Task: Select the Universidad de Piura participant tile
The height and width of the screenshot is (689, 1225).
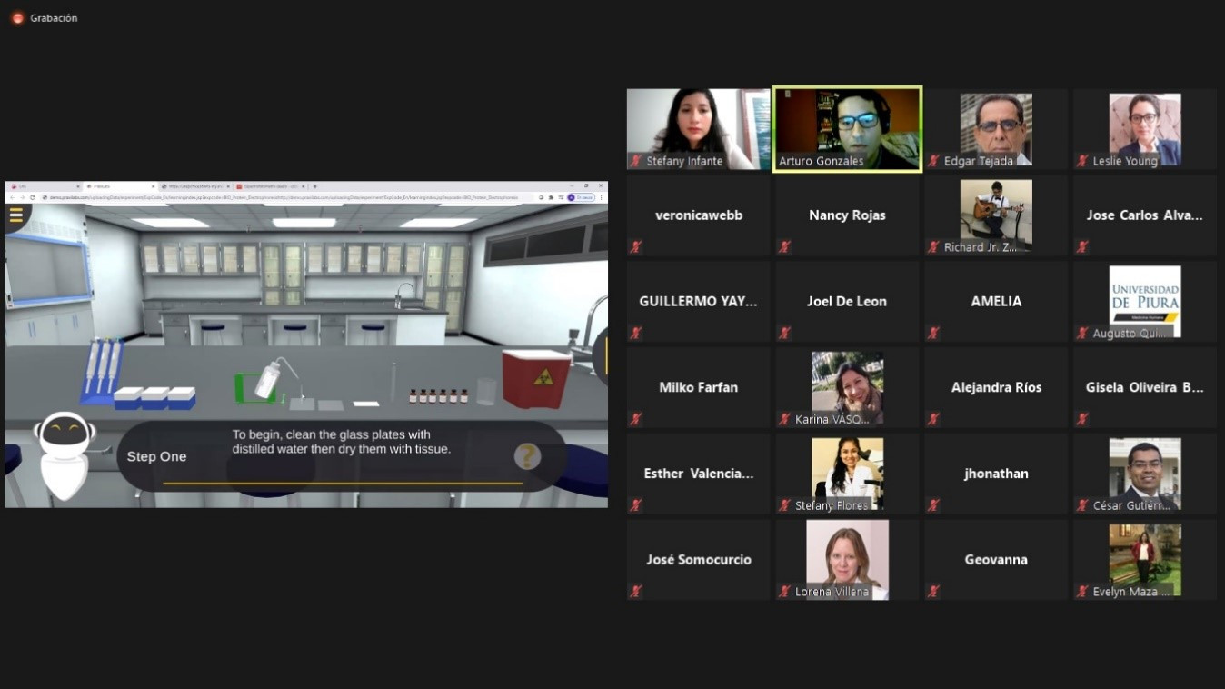Action: point(1144,301)
